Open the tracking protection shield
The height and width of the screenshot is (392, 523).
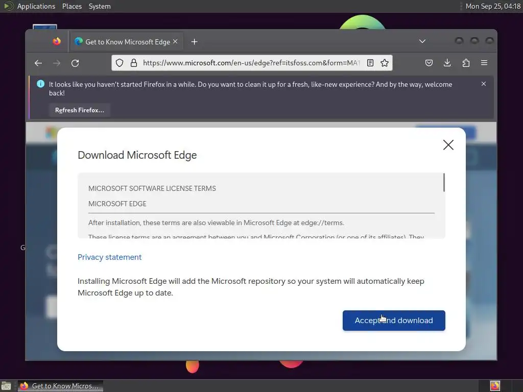[120, 63]
